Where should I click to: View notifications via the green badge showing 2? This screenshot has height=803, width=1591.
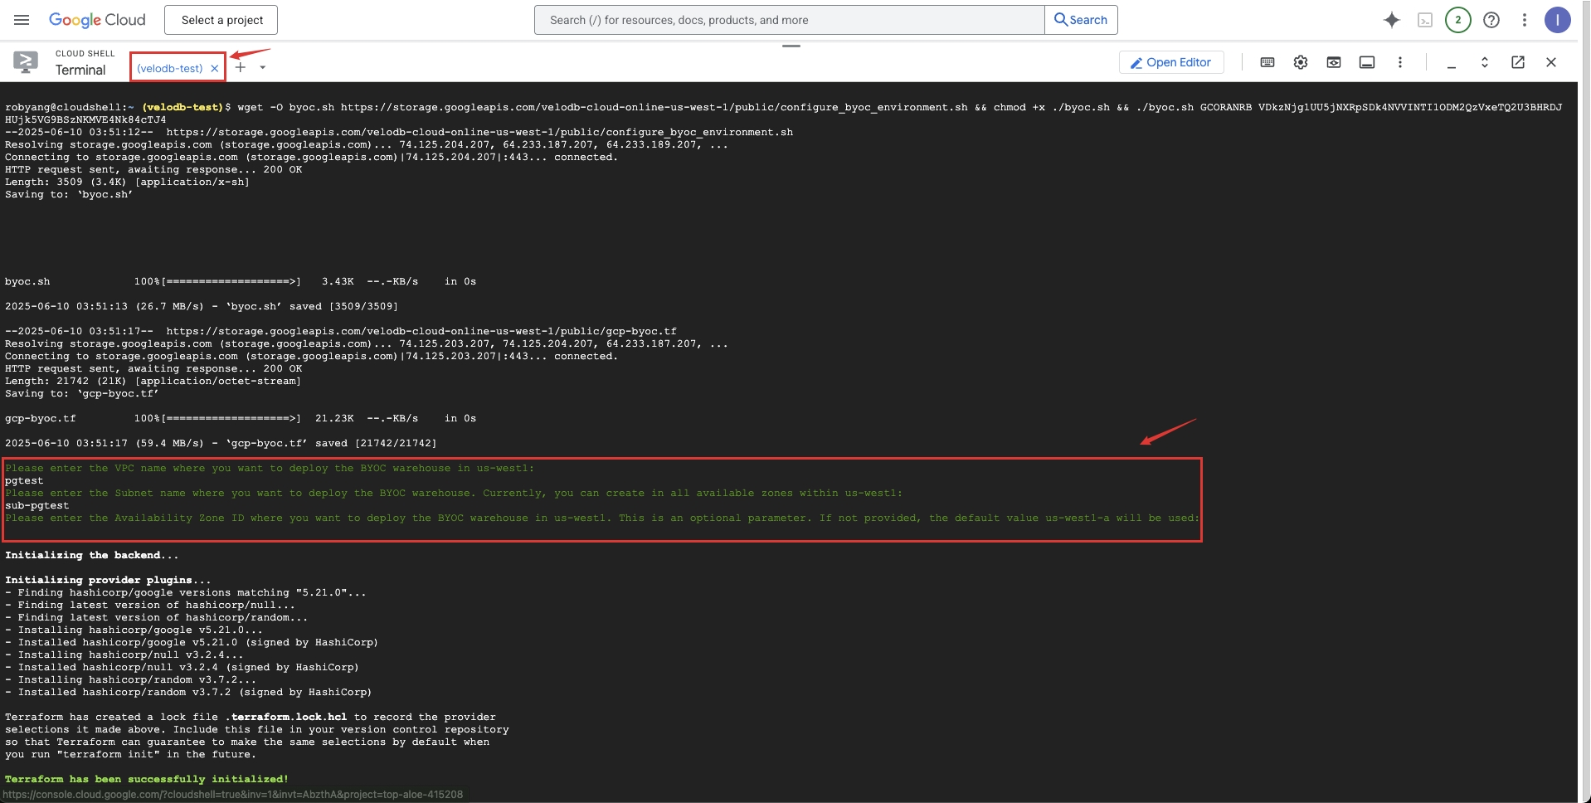coord(1457,20)
